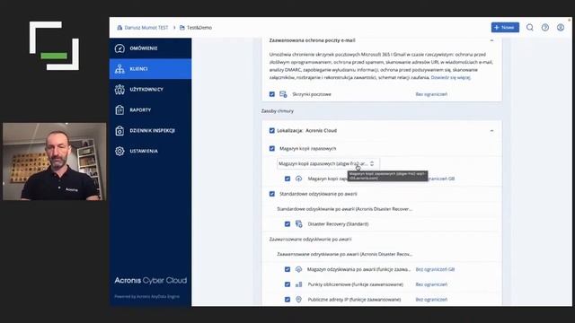Viewport: 575px width, 323px height.
Task: Go to Omówienie menu item
Action: 150,48
